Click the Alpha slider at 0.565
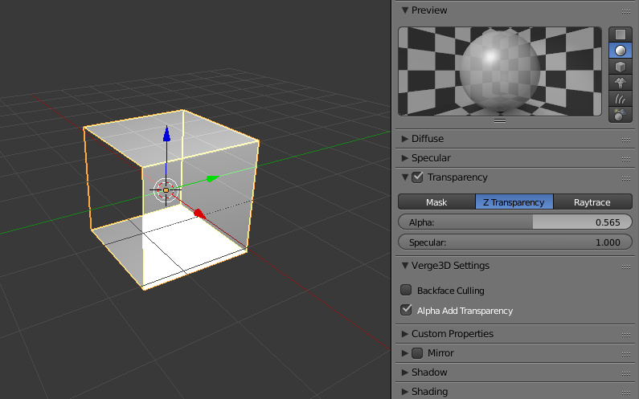 pos(515,222)
